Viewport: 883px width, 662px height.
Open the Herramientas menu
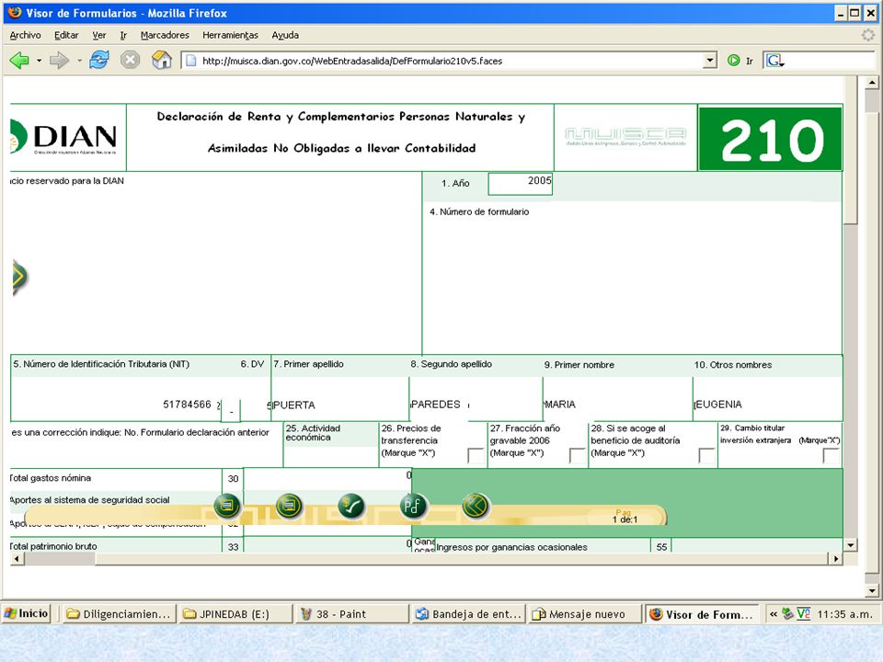pyautogui.click(x=230, y=35)
